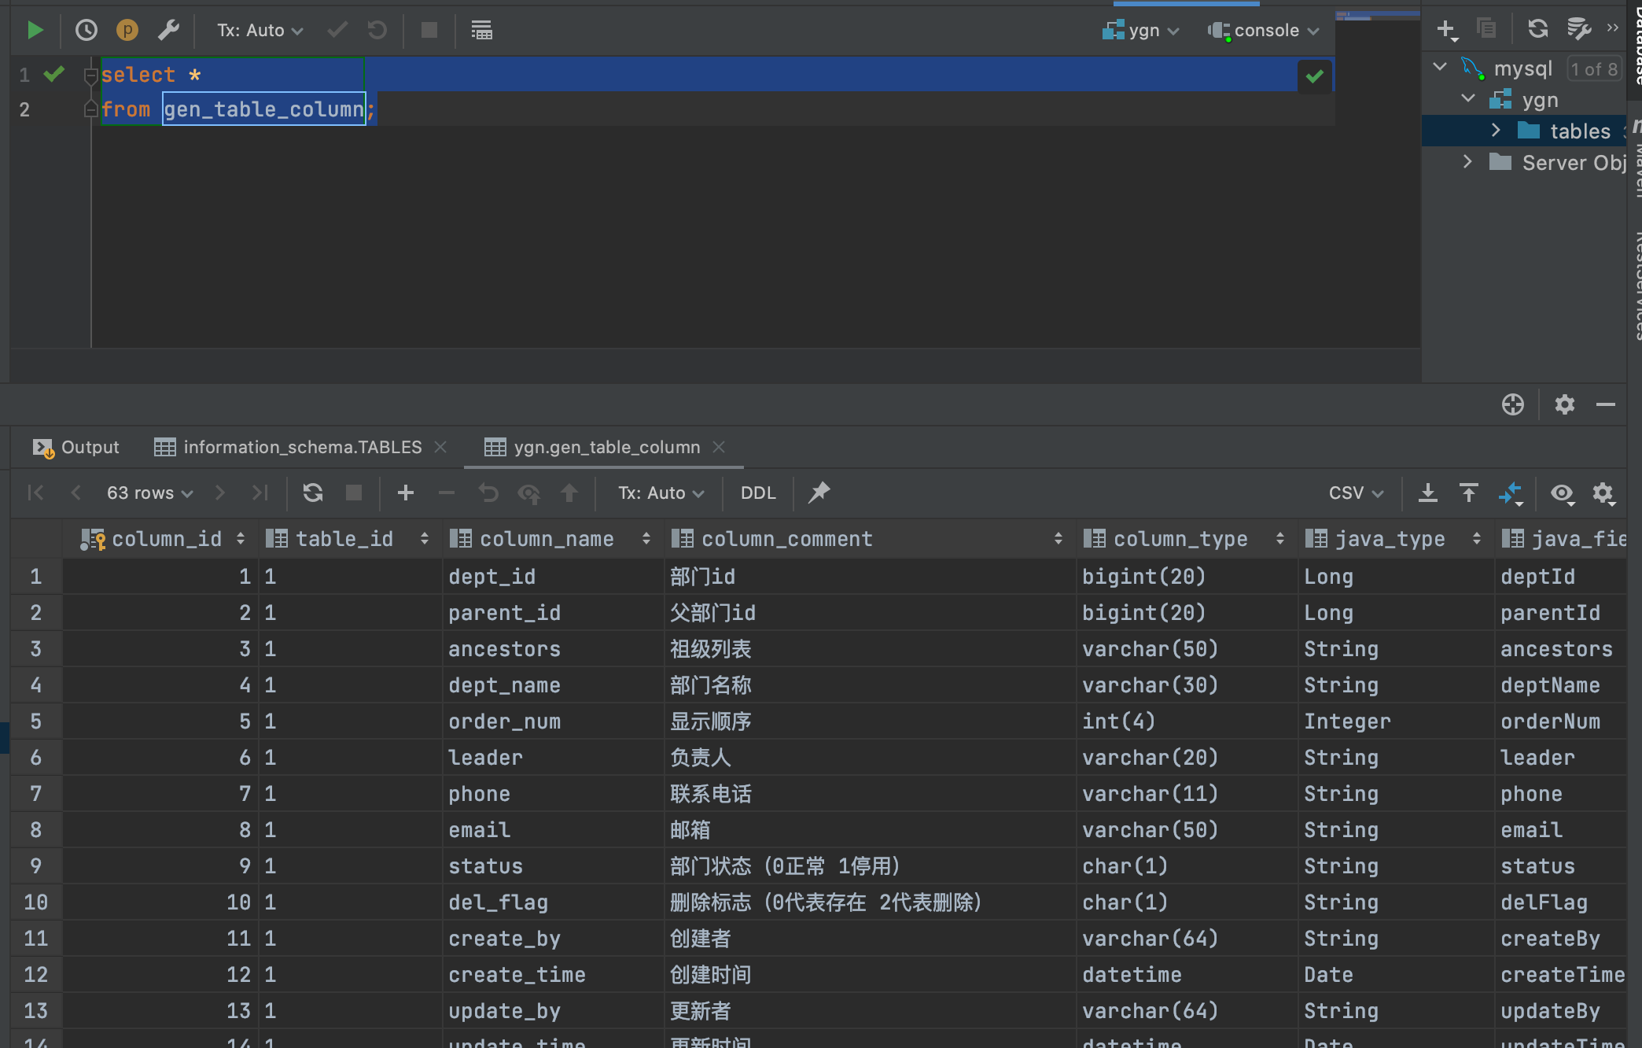This screenshot has width=1642, height=1048.
Task: Toggle the view-as eye icon
Action: click(1562, 493)
